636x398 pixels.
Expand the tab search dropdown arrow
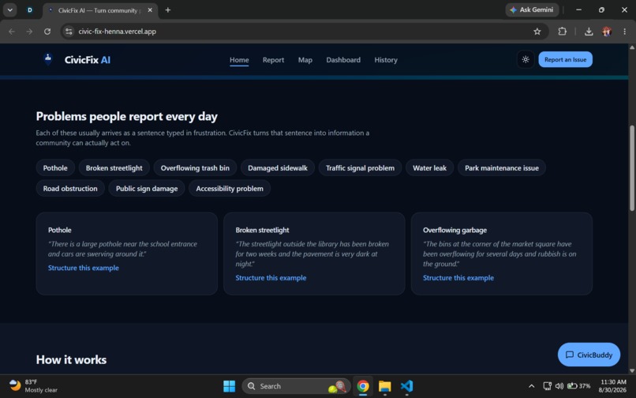9,10
